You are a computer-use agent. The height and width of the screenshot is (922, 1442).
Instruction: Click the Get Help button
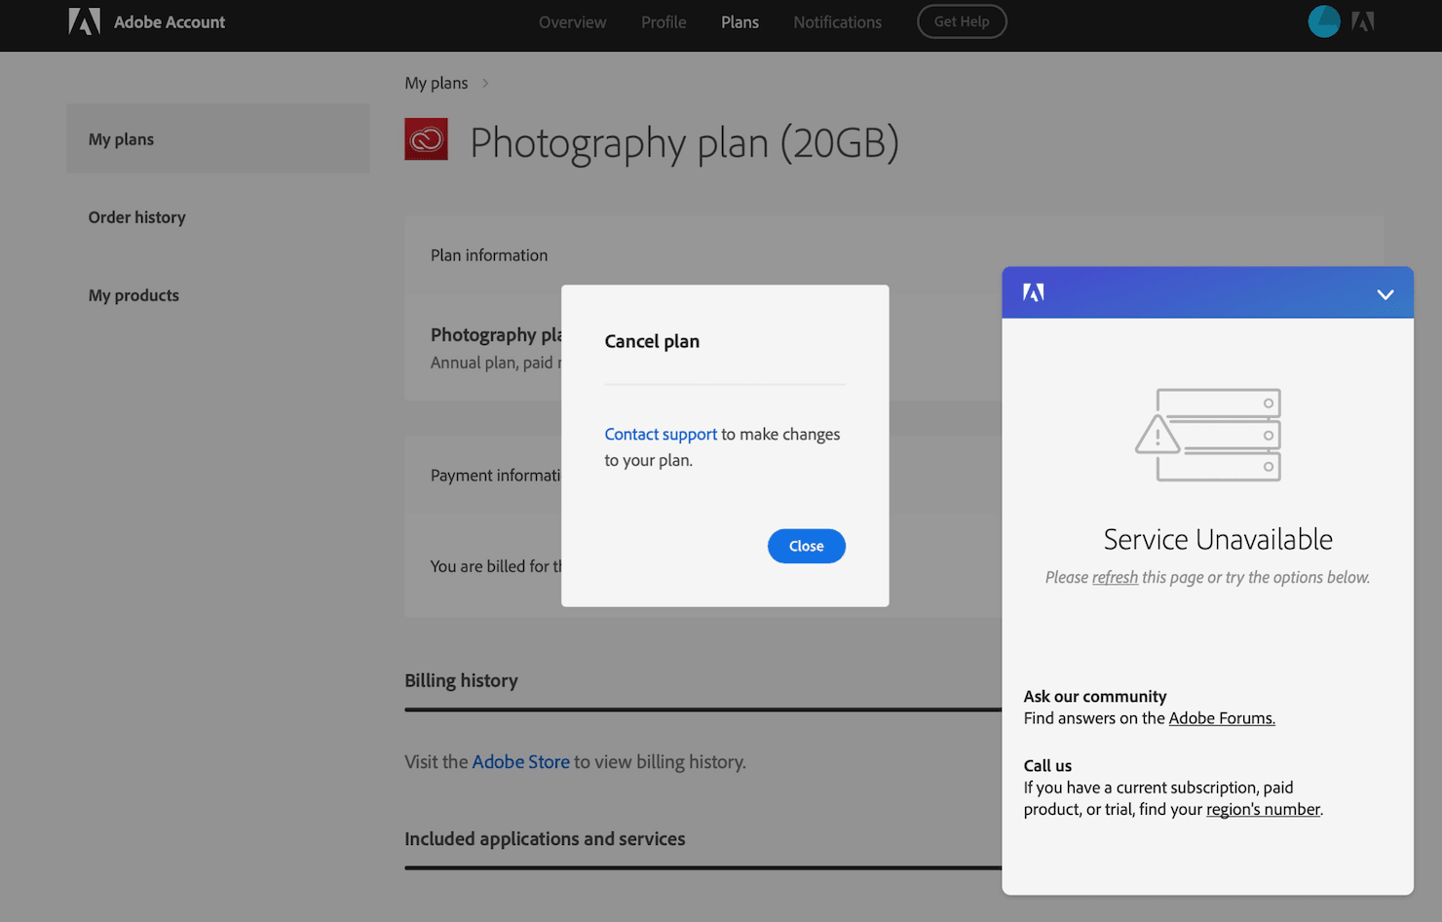[962, 20]
